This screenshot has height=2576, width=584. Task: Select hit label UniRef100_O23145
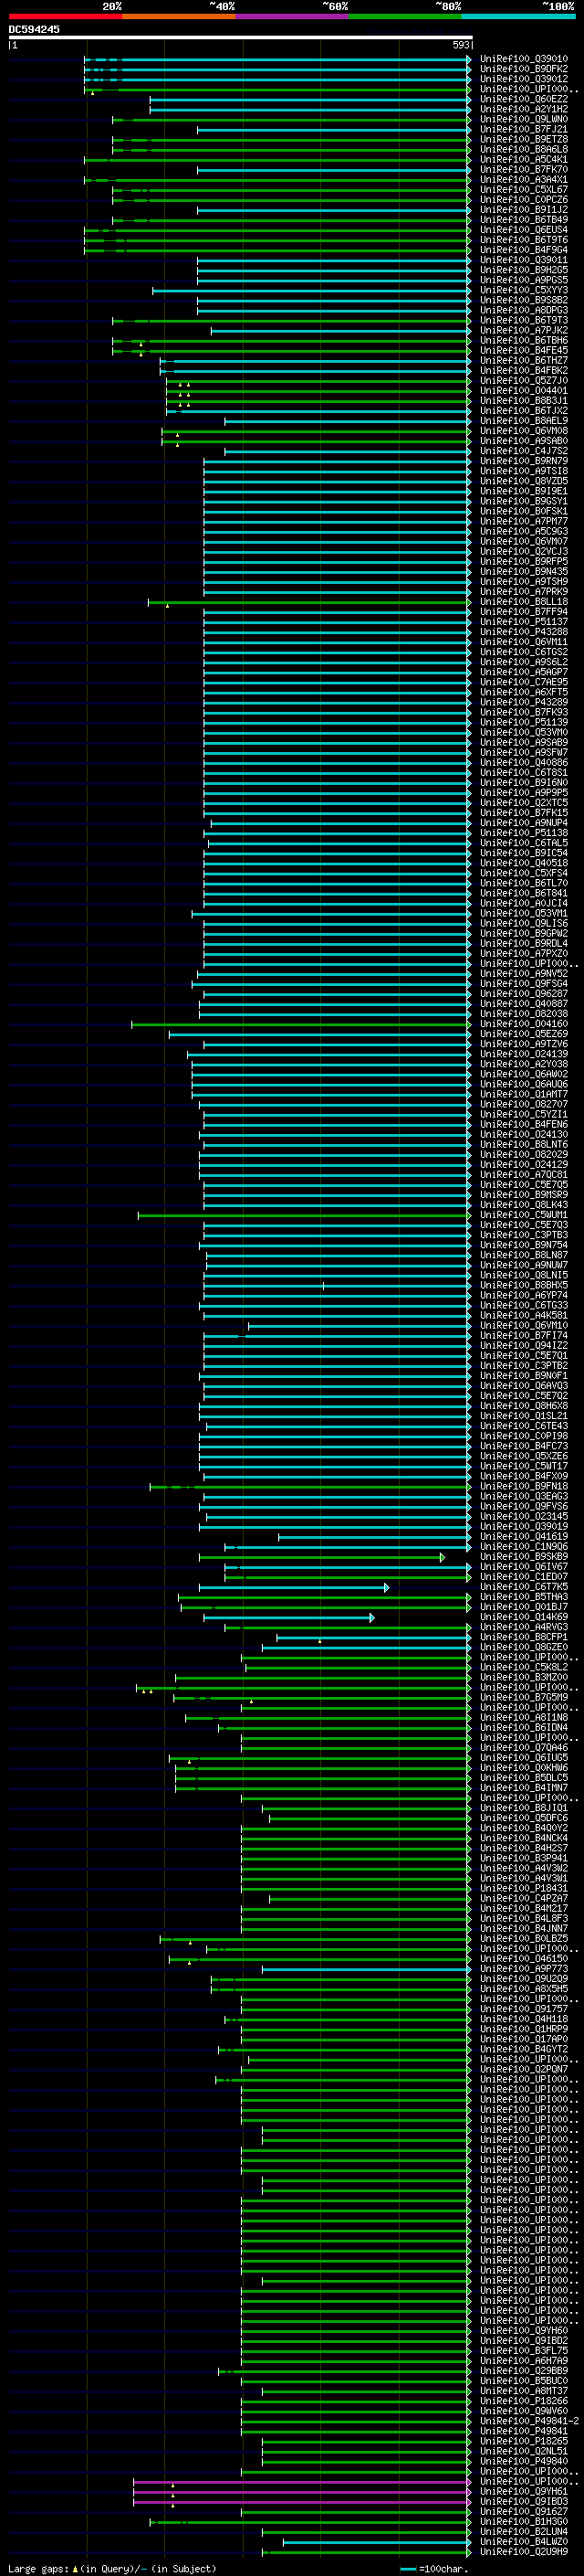tap(523, 1517)
